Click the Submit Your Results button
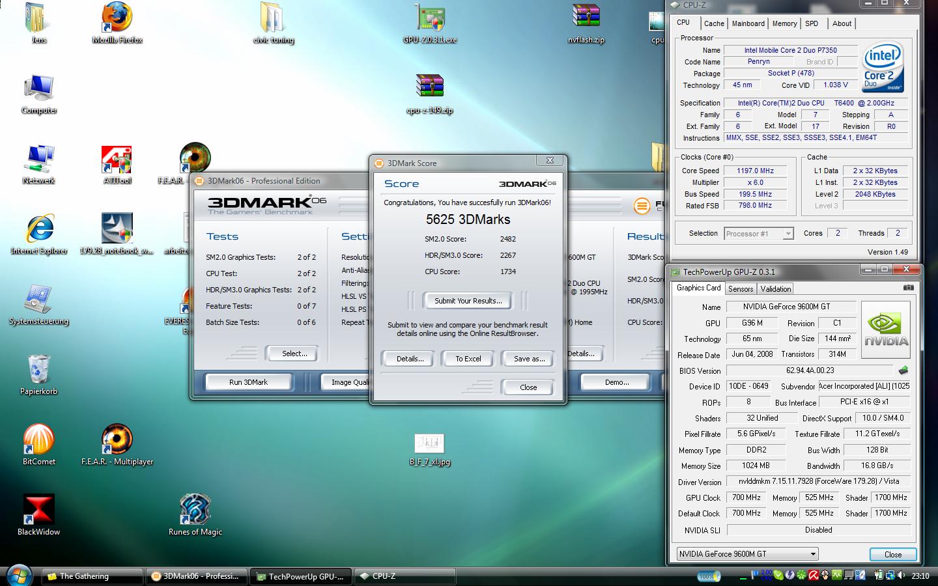Screen dimensions: 938x586 (468, 301)
